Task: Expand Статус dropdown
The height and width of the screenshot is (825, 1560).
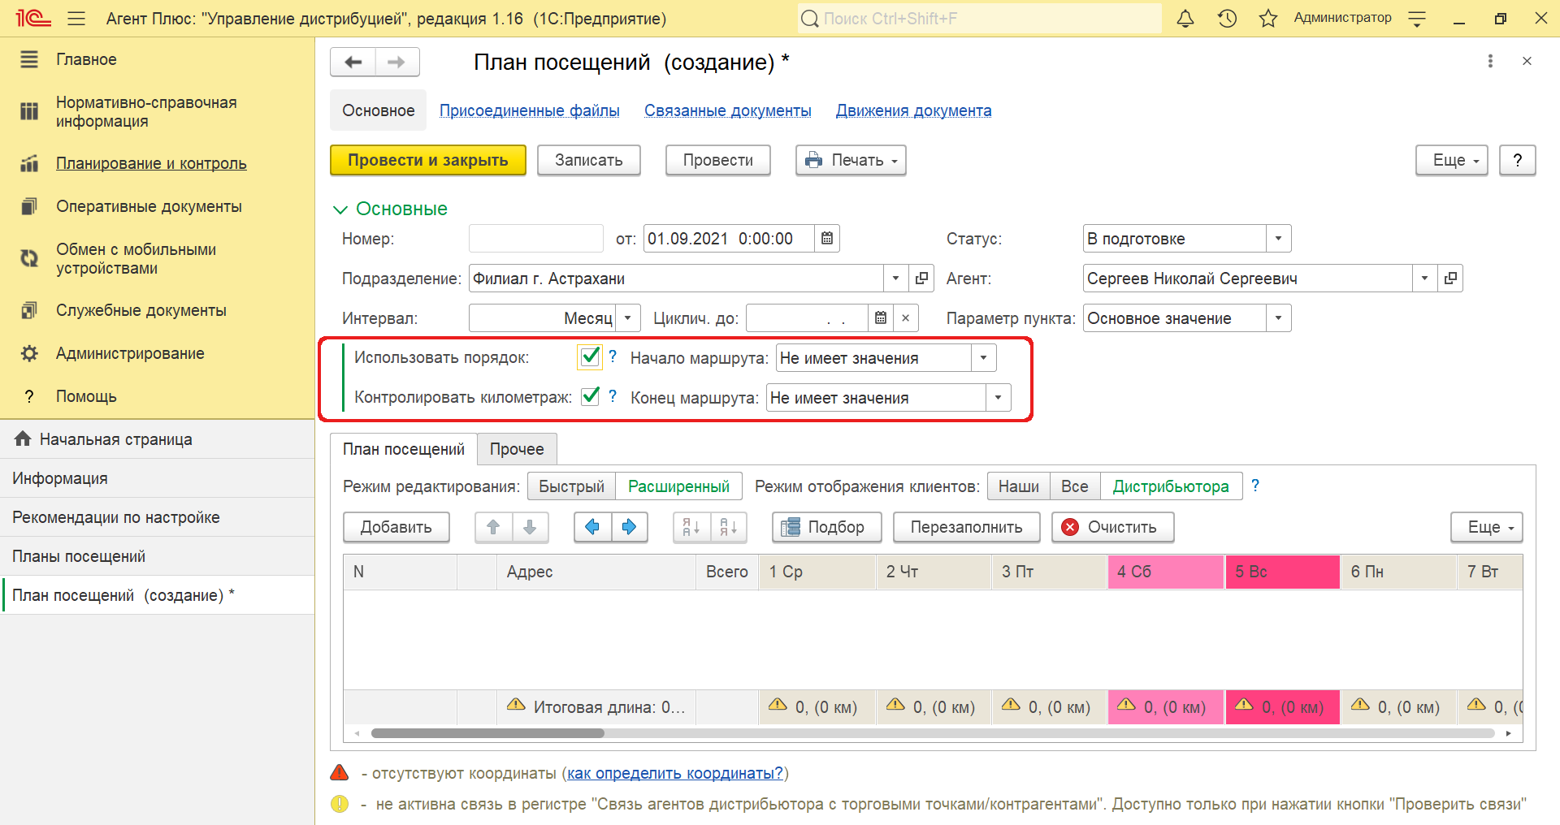Action: (1278, 238)
